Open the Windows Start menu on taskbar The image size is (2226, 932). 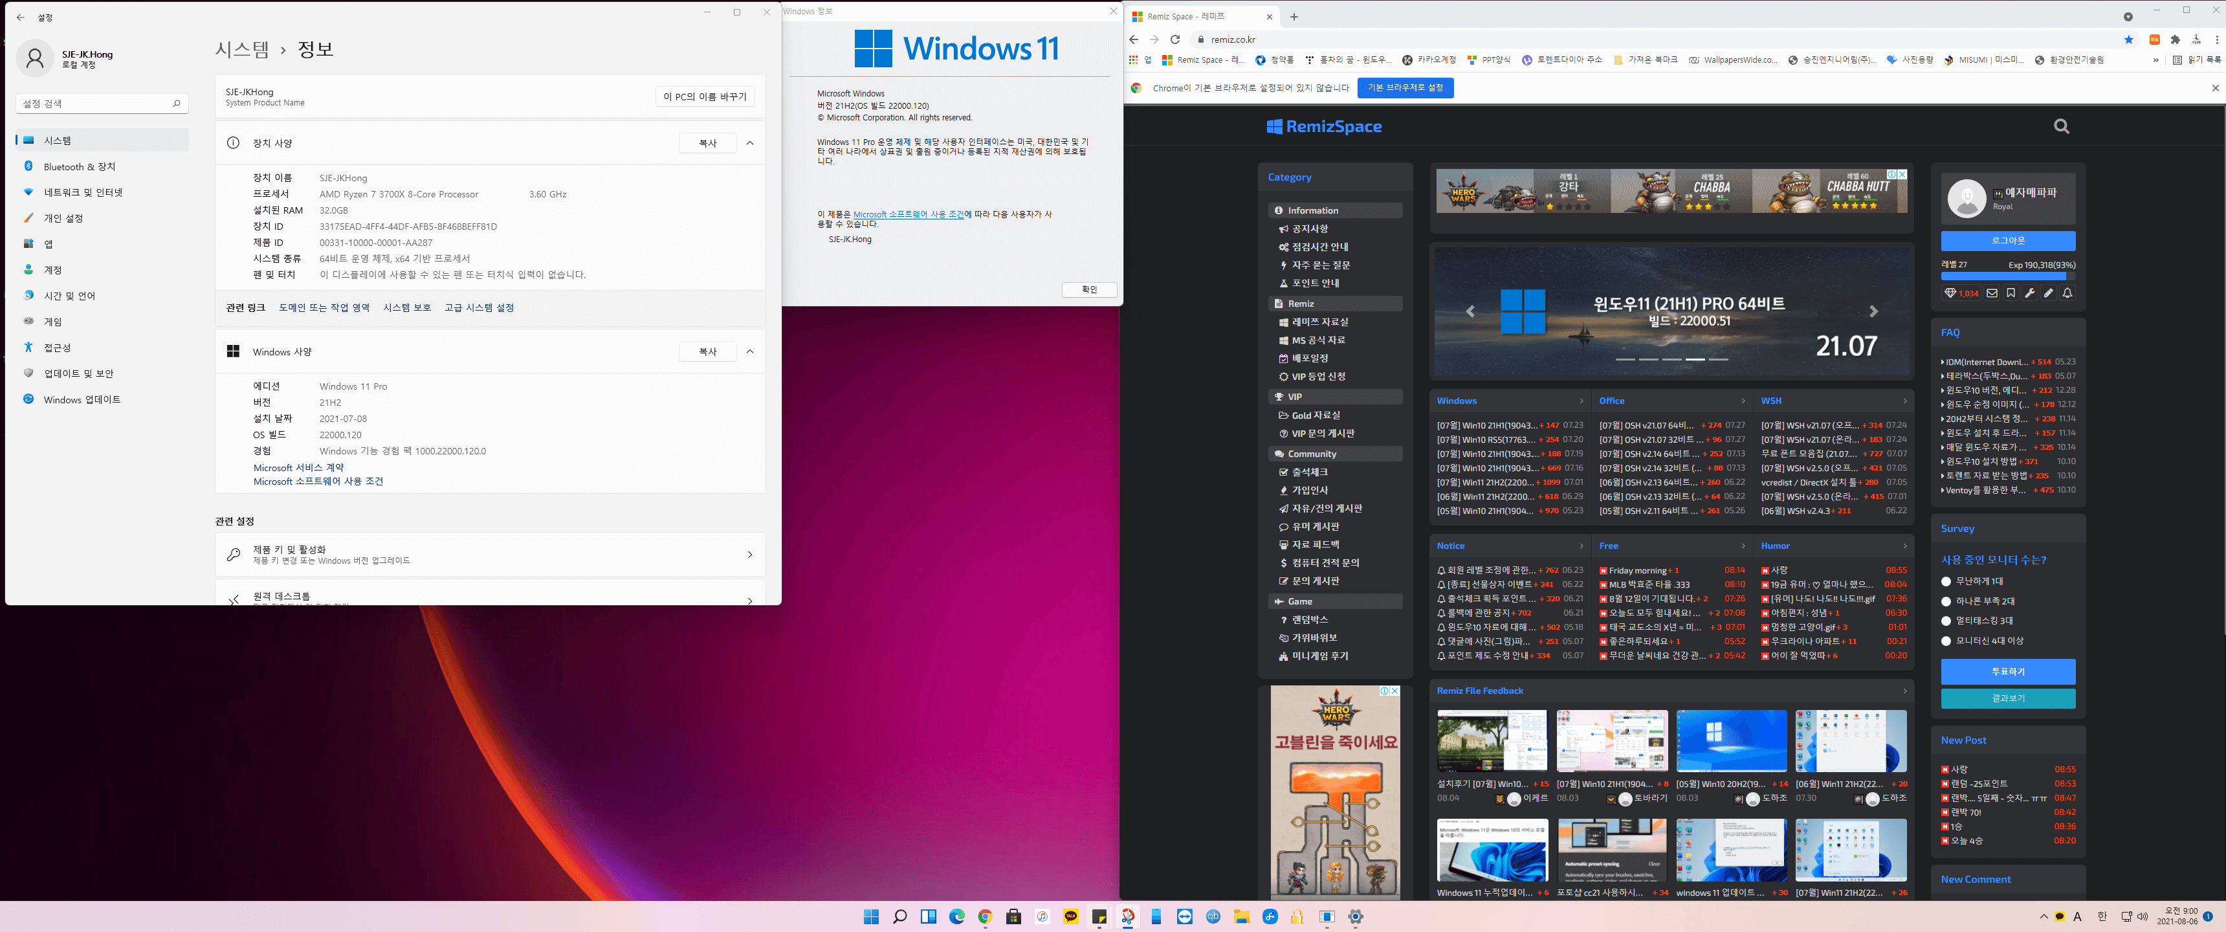[871, 917]
